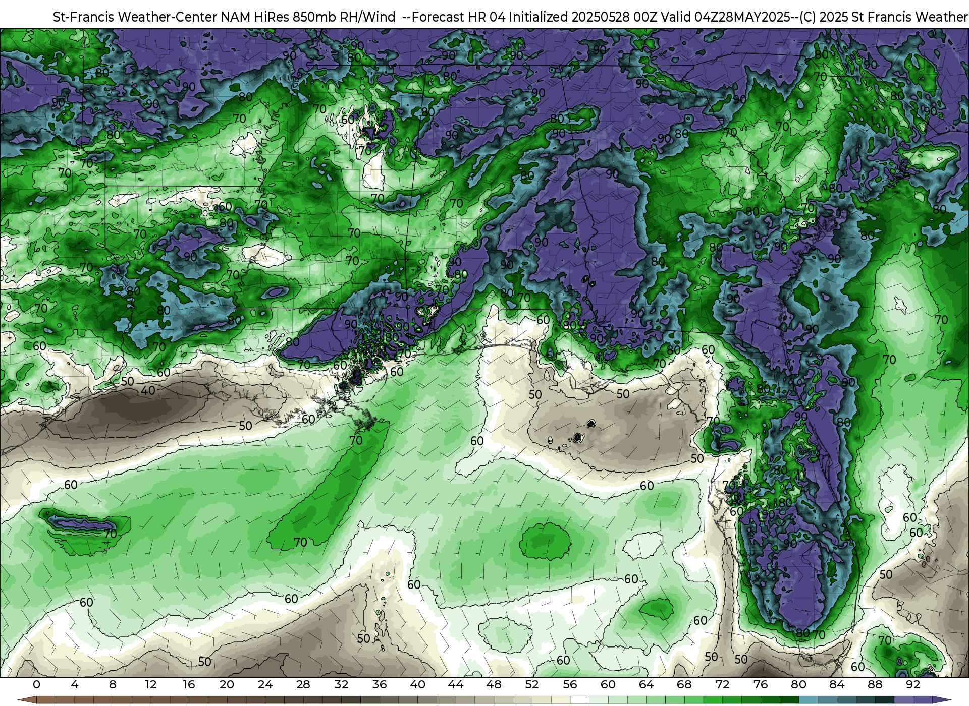
Task: Click the '(C) 2025 St Francis Weather' copyright text
Action: pos(884,17)
